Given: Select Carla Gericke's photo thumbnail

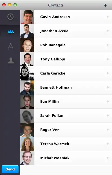Looking at the screenshot, I should click(27, 73).
